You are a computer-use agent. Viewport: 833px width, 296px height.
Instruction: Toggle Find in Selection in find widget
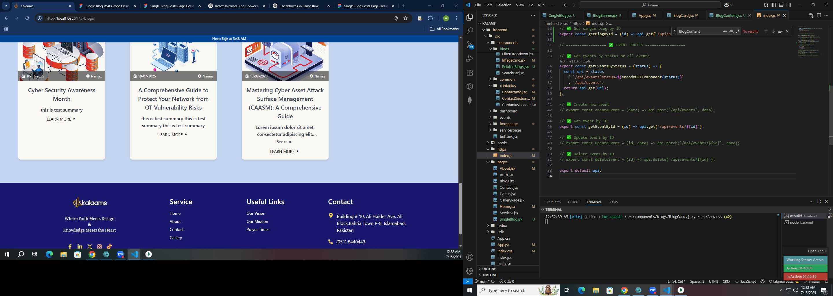780,31
